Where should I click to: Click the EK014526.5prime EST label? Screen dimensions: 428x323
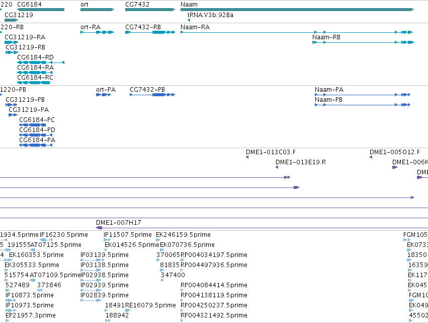(132, 245)
